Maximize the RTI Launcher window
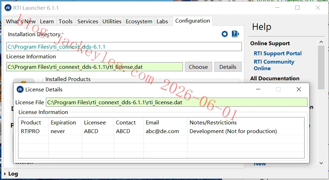Screen dimensions: 329x180 297,8
